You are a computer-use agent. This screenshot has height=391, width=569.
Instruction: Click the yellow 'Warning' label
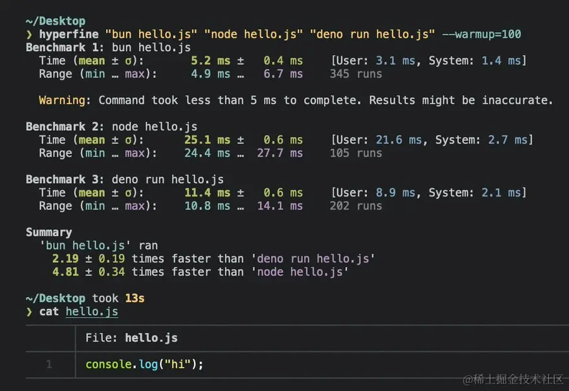[62, 100]
